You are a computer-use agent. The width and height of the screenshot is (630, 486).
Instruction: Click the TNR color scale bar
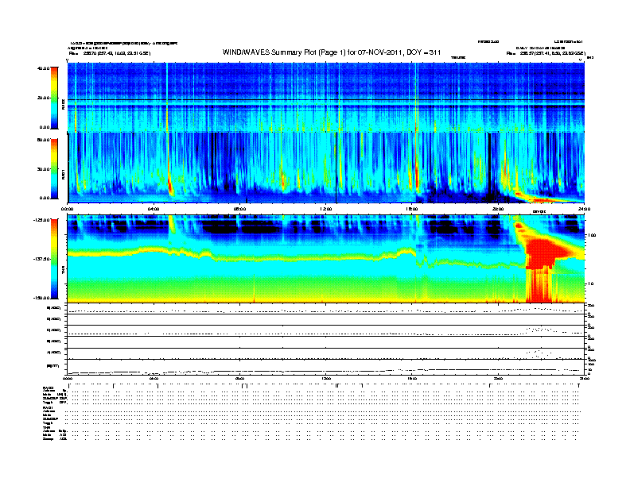pyautogui.click(x=54, y=259)
